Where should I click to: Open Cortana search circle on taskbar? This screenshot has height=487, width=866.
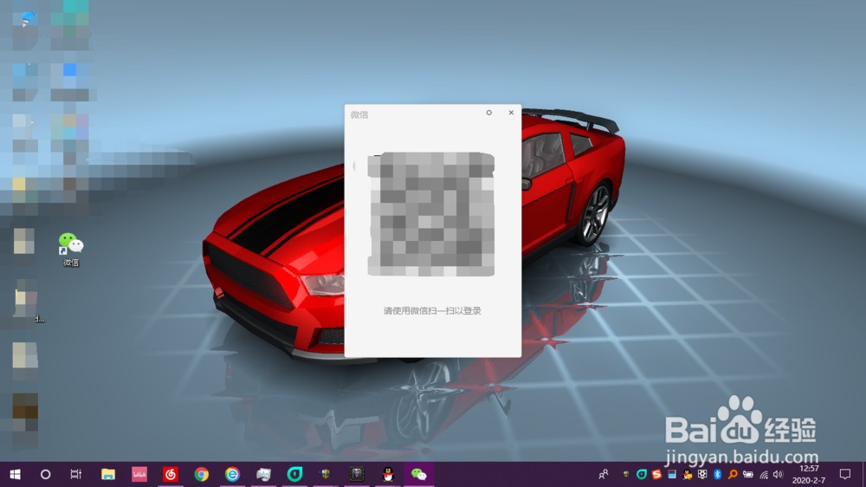click(x=45, y=474)
